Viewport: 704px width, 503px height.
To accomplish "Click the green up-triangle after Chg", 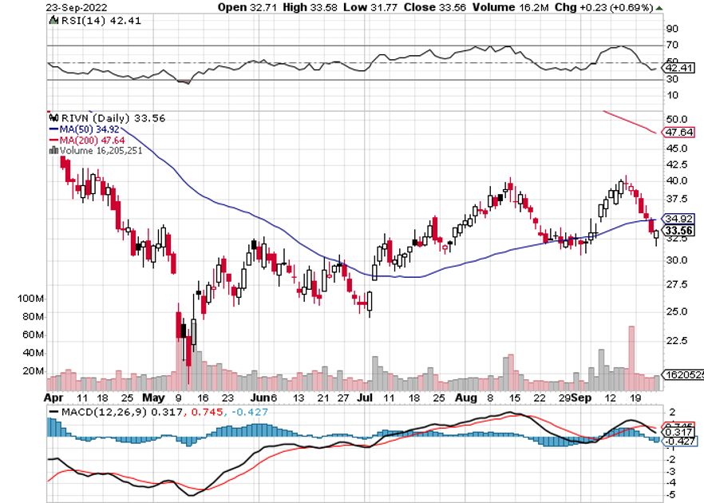I will click(x=658, y=8).
